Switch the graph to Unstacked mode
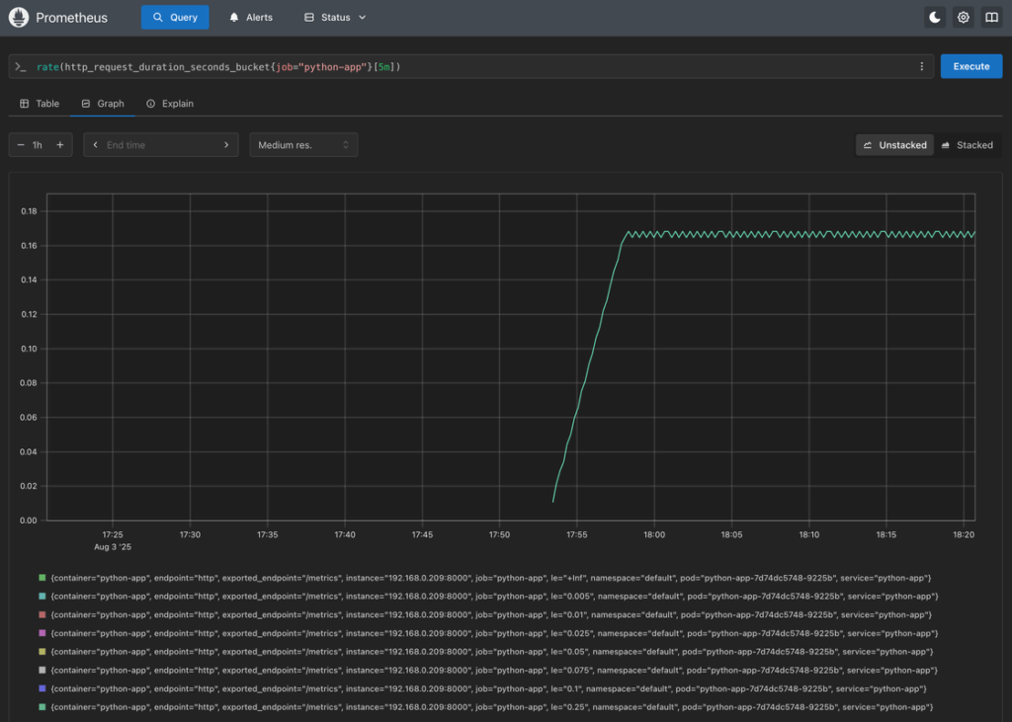This screenshot has height=722, width=1012. click(894, 145)
